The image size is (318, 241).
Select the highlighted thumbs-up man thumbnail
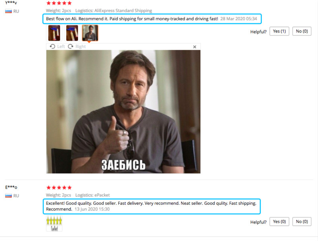[x=90, y=33]
